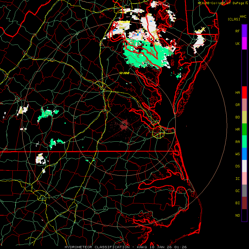Click the GR legend label
This screenshot has width=249, height=249.
(237, 105)
